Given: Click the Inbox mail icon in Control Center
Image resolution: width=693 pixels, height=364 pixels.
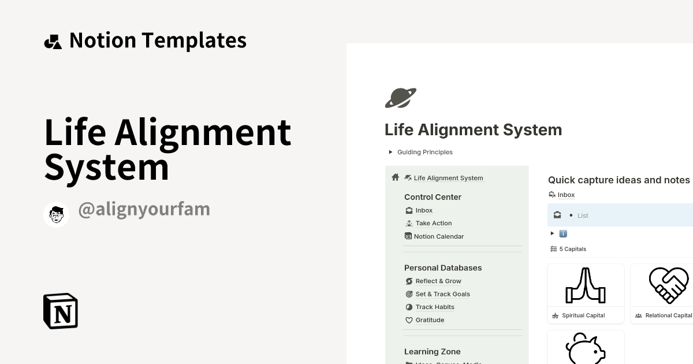Looking at the screenshot, I should tap(409, 210).
